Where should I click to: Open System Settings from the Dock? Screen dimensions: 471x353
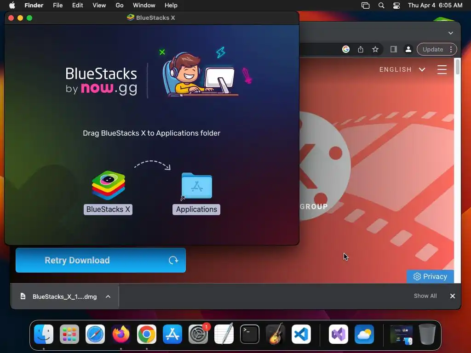click(x=198, y=334)
